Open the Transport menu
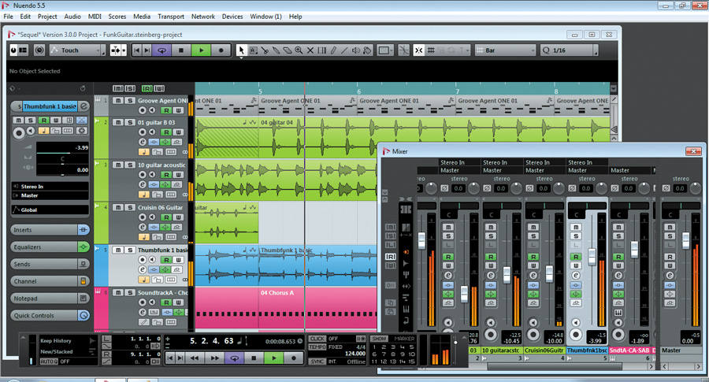Viewport: 709px width, 382px height. (170, 17)
